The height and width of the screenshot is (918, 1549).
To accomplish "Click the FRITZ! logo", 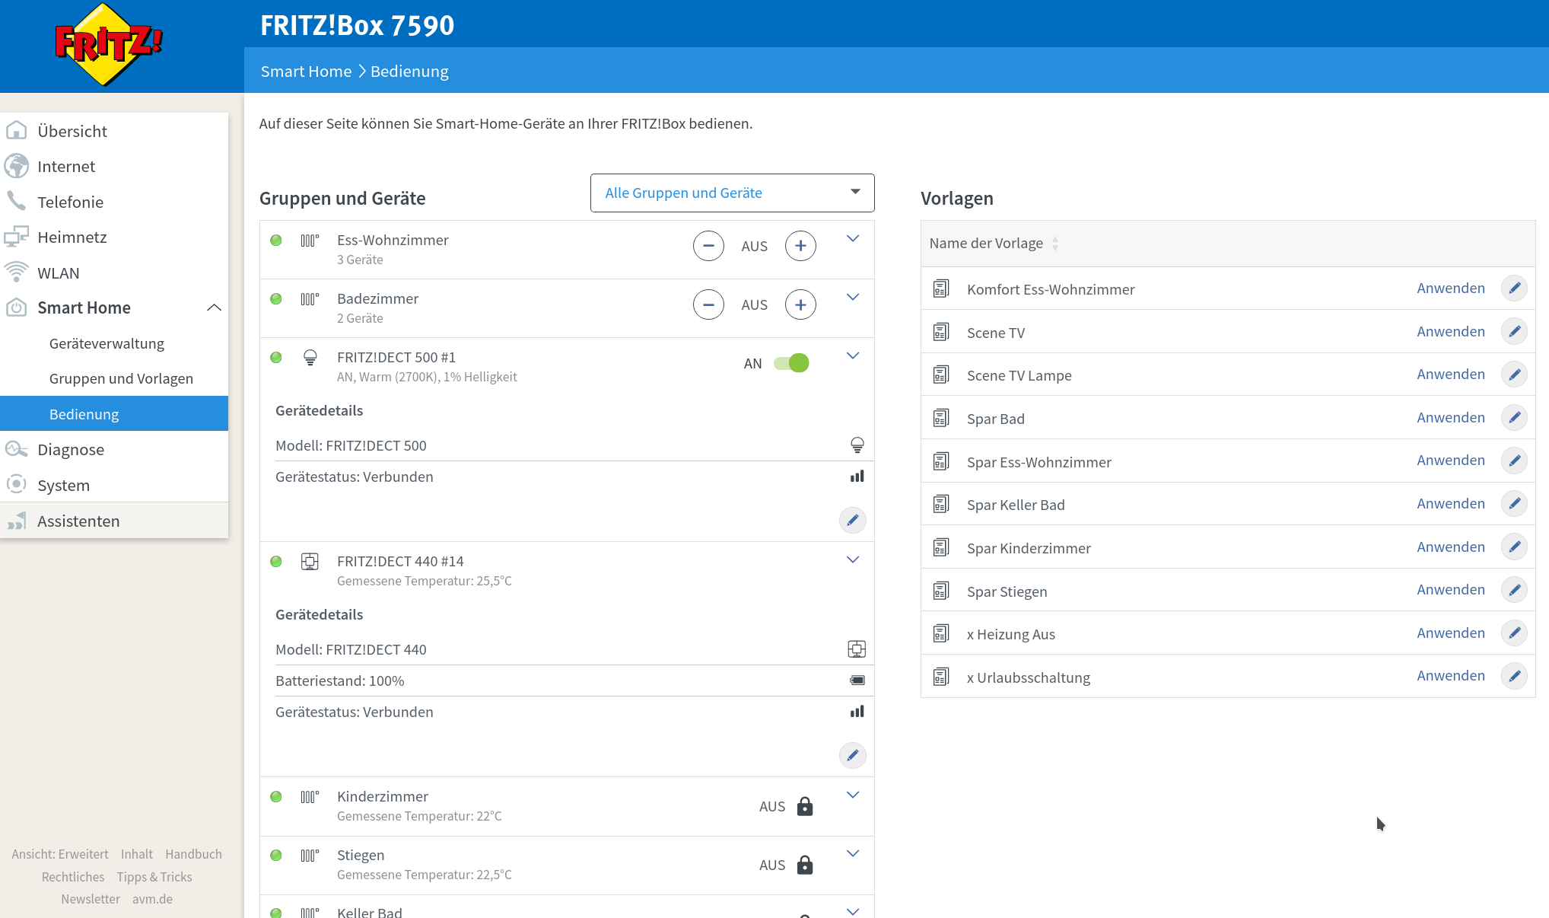I will (109, 44).
